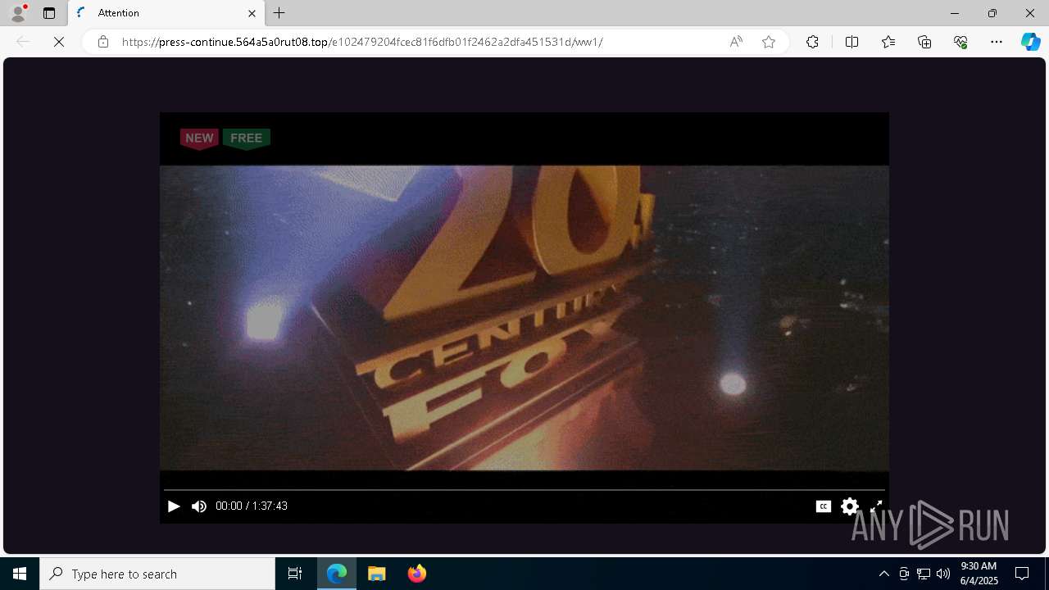Restore down the Edge window

coord(992,13)
